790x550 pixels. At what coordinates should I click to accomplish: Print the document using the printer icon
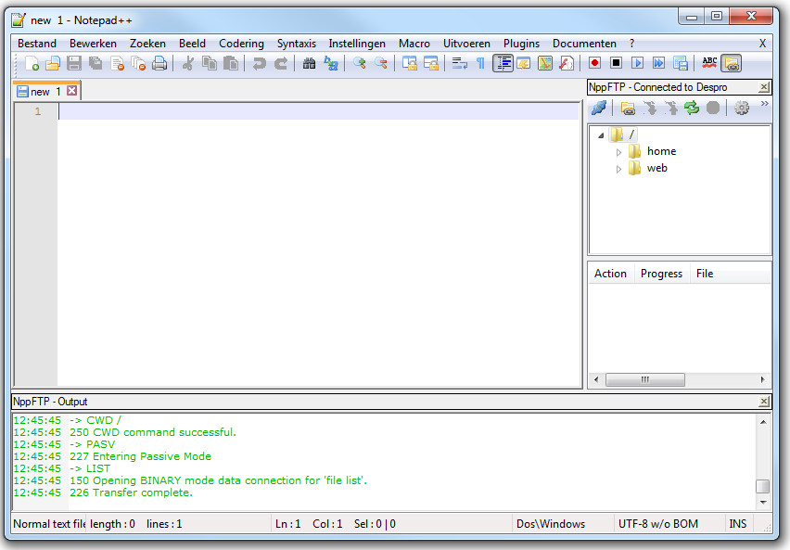(159, 63)
